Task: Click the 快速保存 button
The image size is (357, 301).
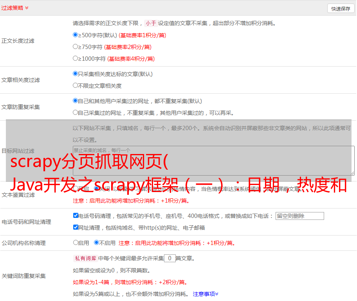Action: click(x=341, y=9)
